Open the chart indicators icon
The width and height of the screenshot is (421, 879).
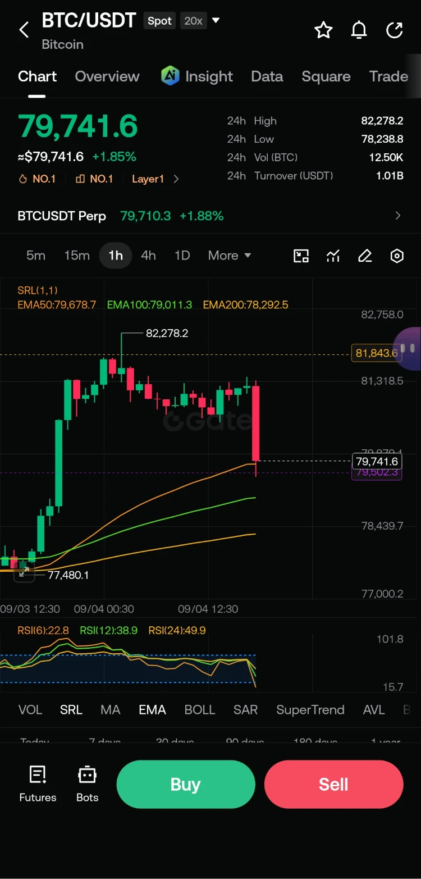click(333, 256)
